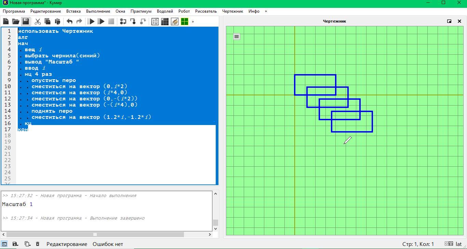Image resolution: width=467 pixels, height=249 pixels.
Task: Click the Редактирование mode status label
Action: [x=67, y=244]
